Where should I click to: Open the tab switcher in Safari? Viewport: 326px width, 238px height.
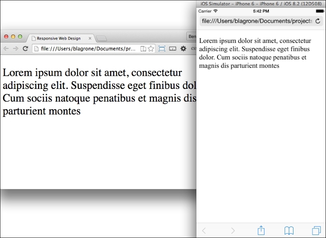316,230
